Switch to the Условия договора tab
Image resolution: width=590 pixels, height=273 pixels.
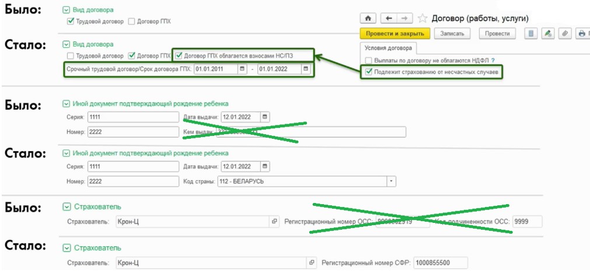click(x=388, y=48)
